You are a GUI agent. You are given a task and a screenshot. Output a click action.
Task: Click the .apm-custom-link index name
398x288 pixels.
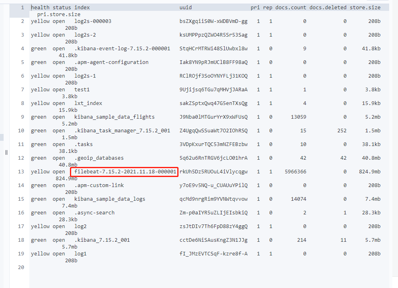click(x=99, y=185)
